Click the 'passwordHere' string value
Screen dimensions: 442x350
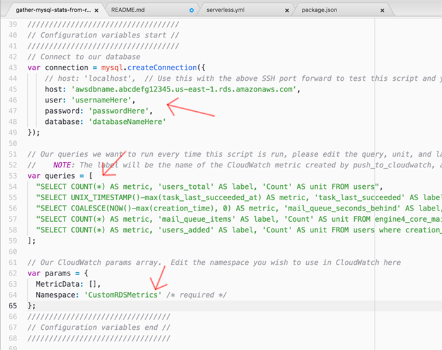119,111
